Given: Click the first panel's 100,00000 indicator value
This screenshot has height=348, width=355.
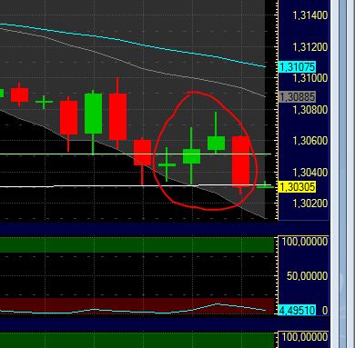Looking at the screenshot, I should point(305,242).
